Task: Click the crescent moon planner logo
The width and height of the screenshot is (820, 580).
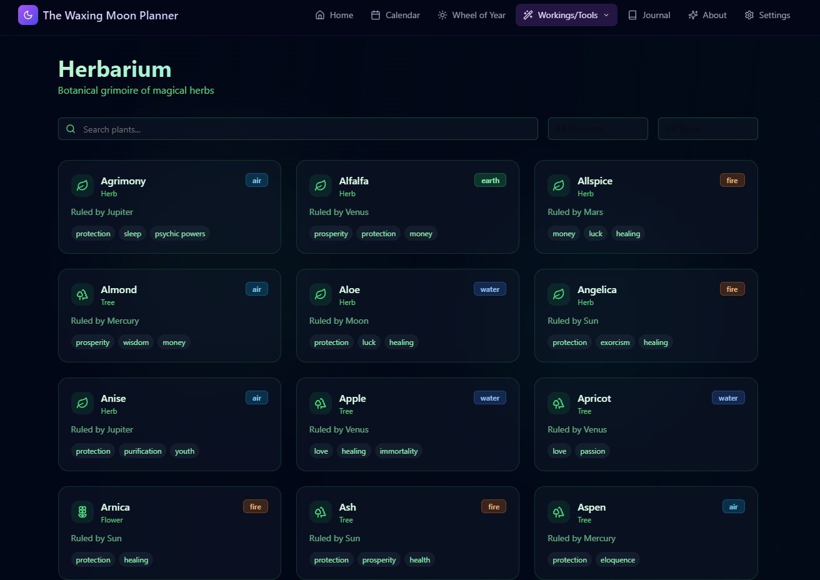Action: coord(27,14)
